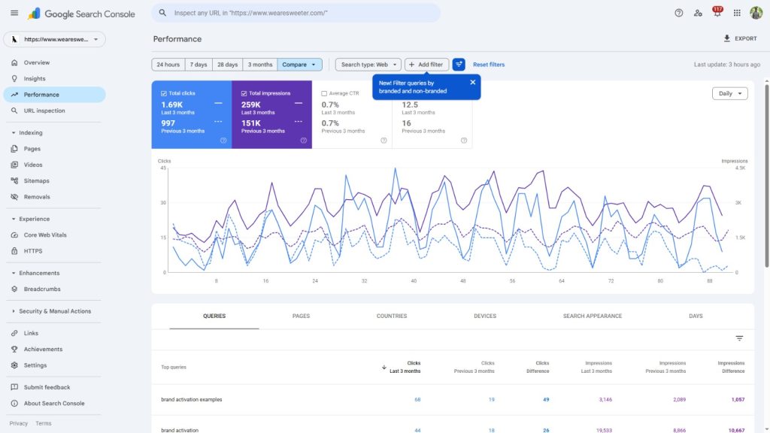Click the Reset filters link
Screen dimensions: 770x433
(489, 65)
